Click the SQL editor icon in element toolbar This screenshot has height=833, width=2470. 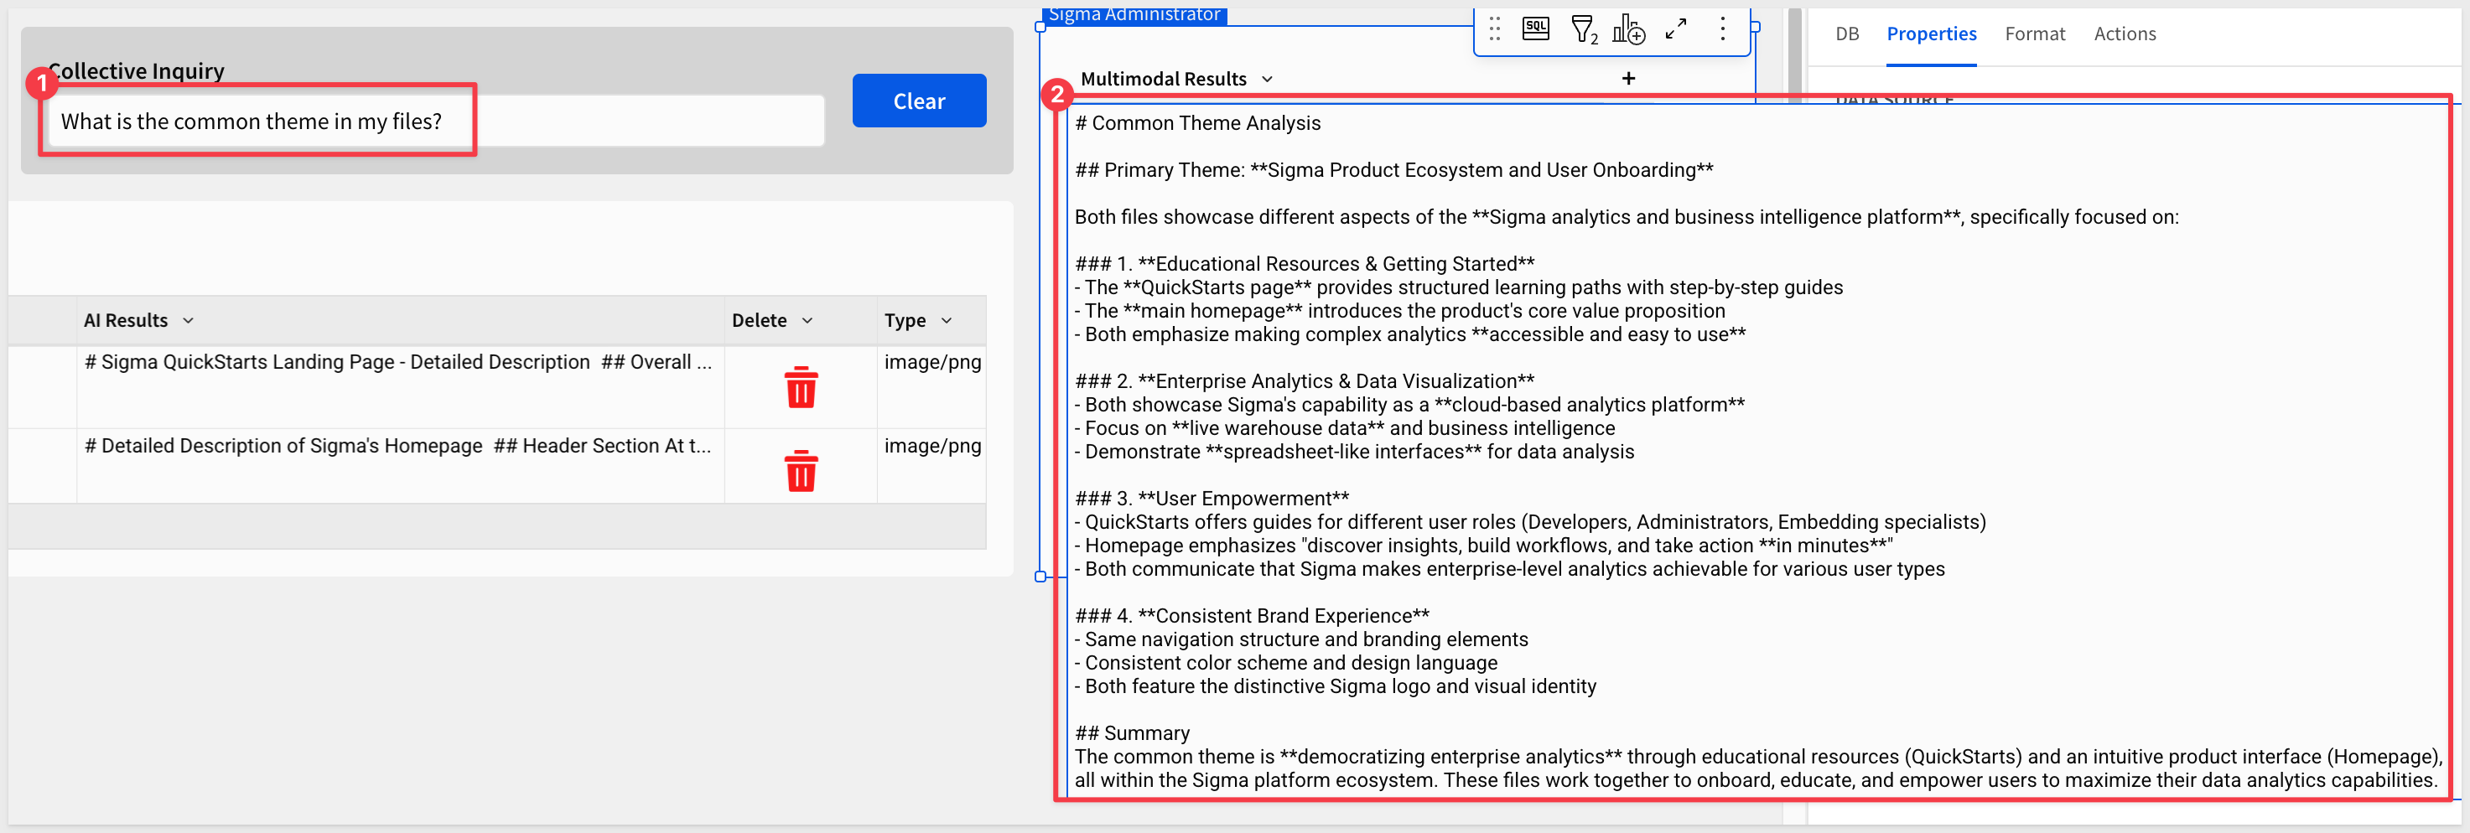(1535, 28)
